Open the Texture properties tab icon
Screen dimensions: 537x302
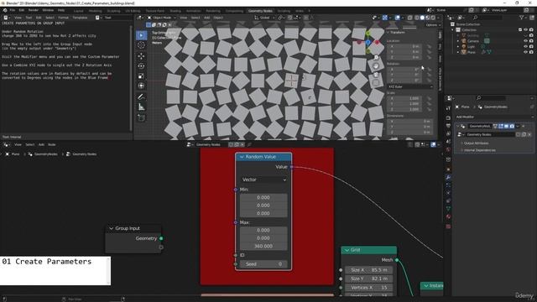[448, 226]
